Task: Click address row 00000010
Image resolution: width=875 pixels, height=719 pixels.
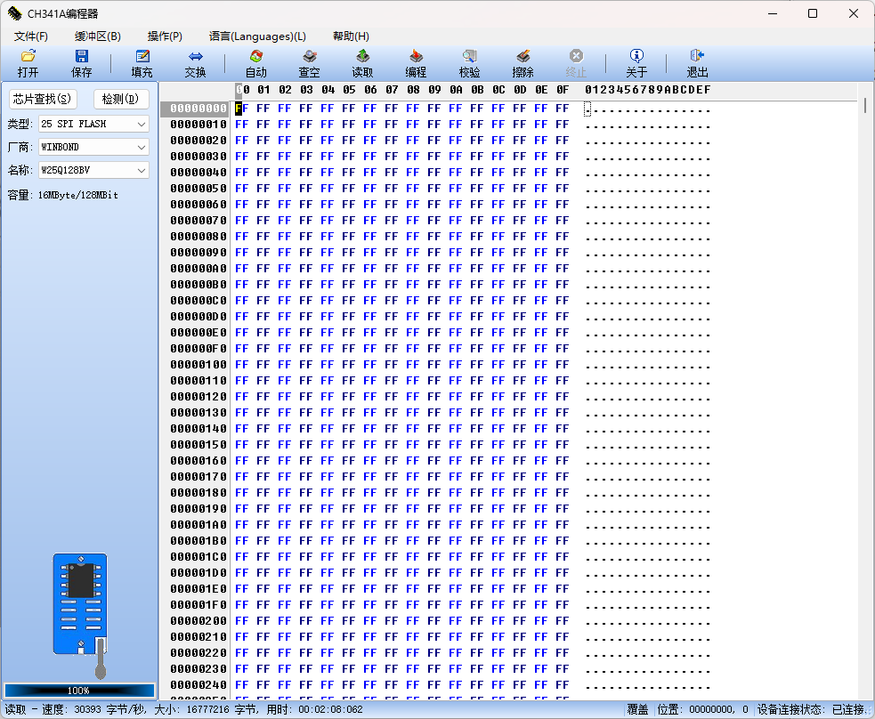Action: (198, 125)
